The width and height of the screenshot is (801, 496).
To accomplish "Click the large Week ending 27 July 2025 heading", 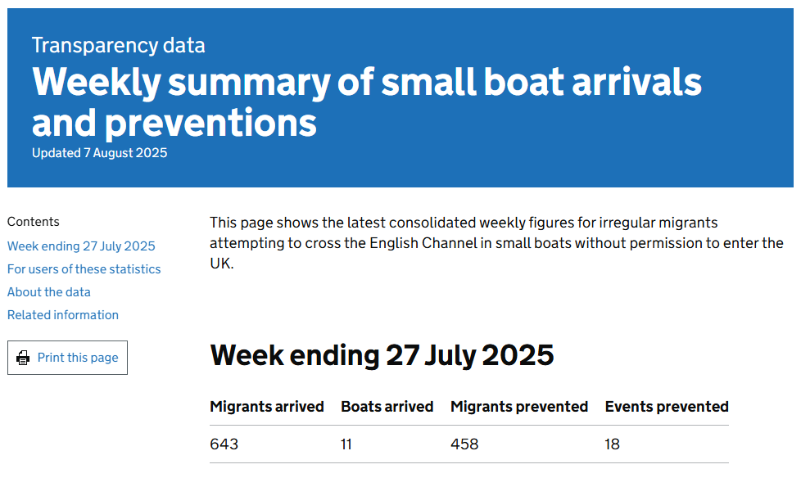I will tap(382, 355).
